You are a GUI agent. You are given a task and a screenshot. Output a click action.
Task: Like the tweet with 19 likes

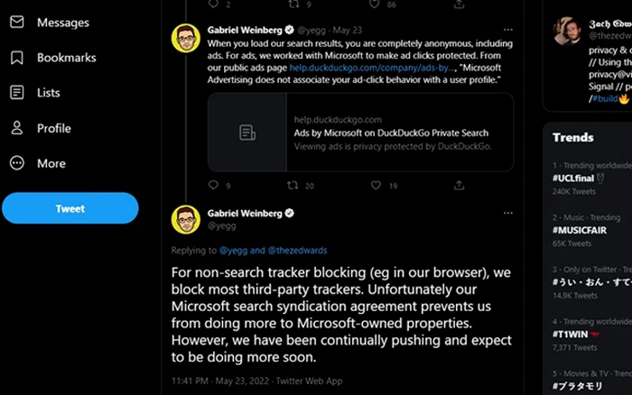[376, 185]
